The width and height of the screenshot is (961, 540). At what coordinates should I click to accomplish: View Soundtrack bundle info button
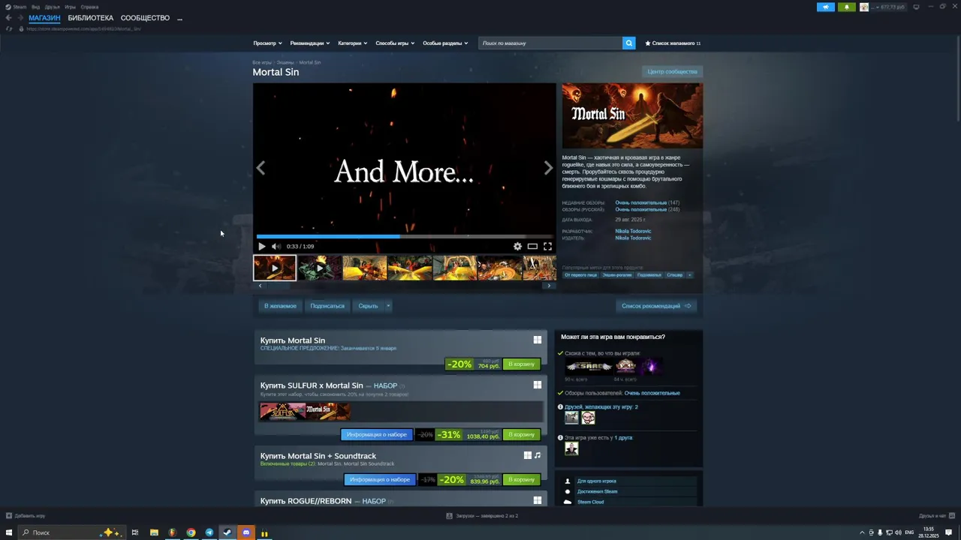pos(380,479)
